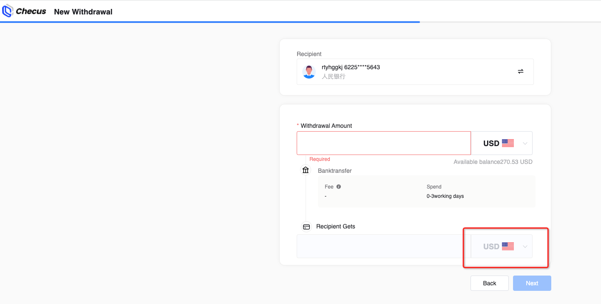The width and height of the screenshot is (601, 304).
Task: Click the Banktransfer method label
Action: coord(335,171)
